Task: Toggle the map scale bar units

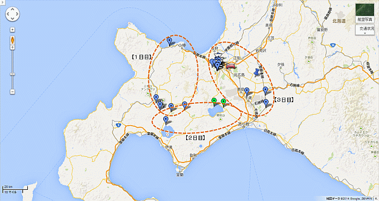Action: [x=13, y=189]
